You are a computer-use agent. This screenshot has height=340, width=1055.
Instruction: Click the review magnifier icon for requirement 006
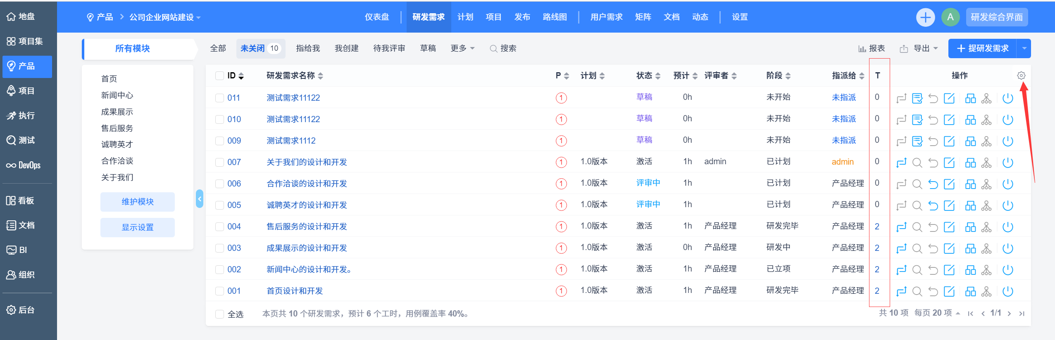coord(917,184)
